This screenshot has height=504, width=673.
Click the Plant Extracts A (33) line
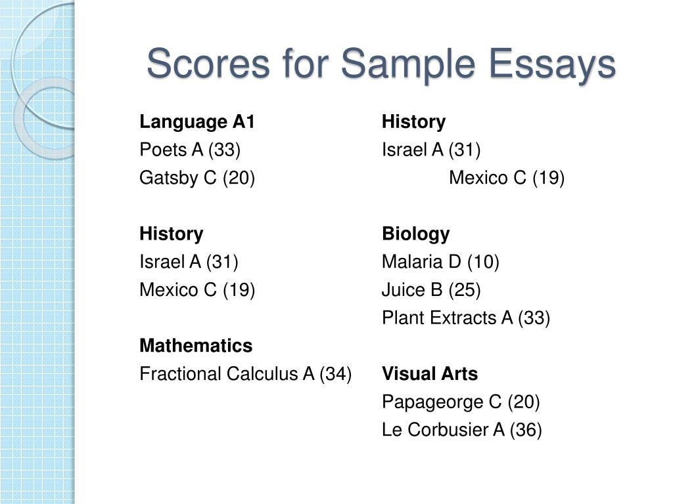(466, 318)
